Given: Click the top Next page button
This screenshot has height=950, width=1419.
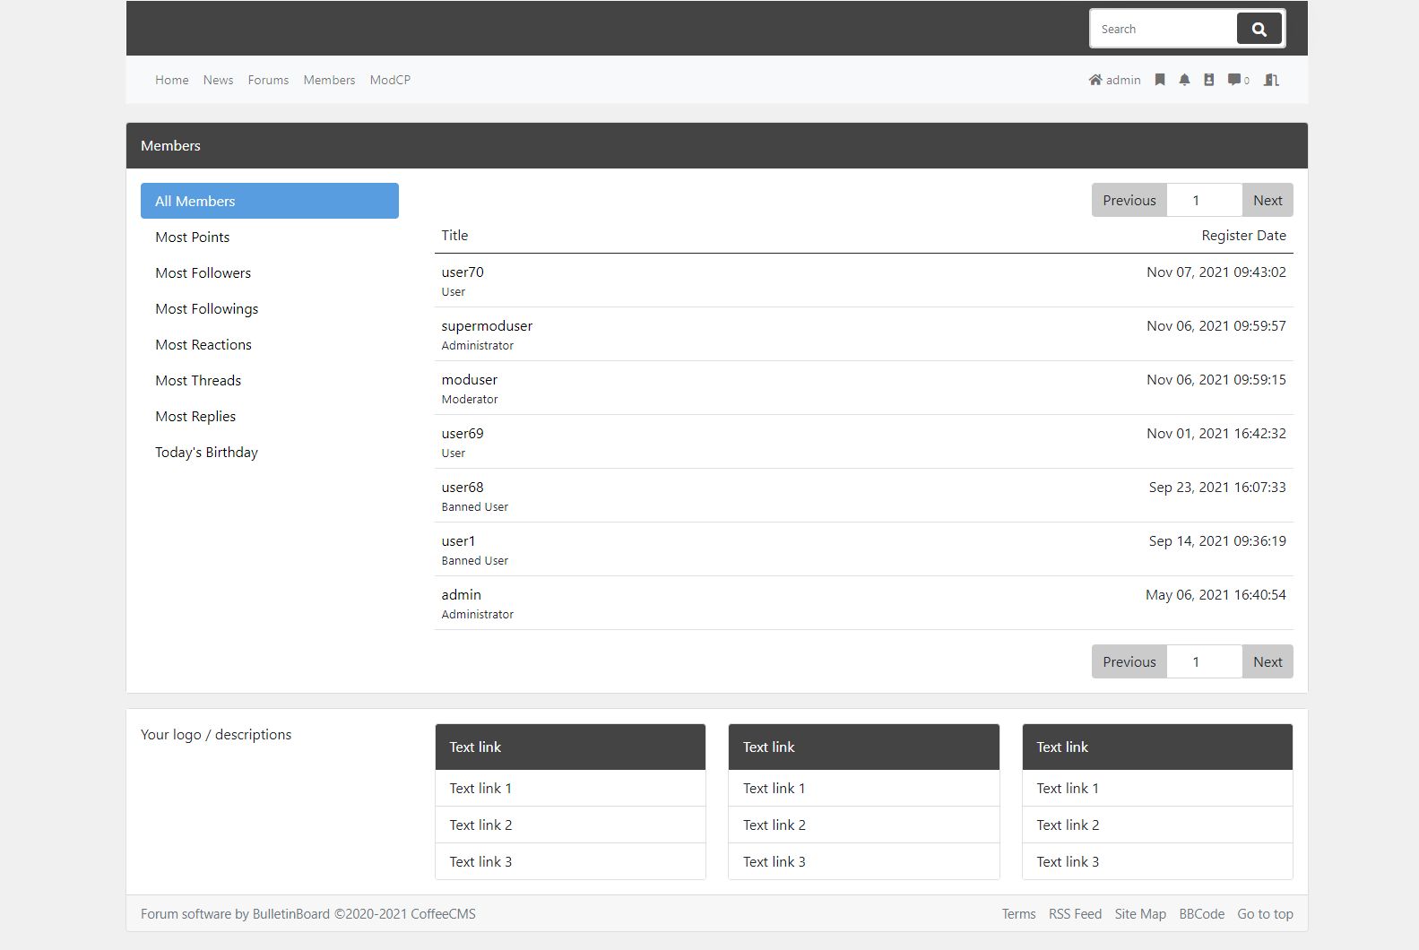Looking at the screenshot, I should click(1267, 200).
